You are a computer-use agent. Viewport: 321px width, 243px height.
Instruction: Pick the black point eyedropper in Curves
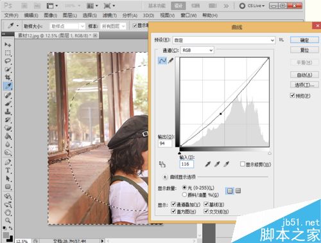[207, 164]
